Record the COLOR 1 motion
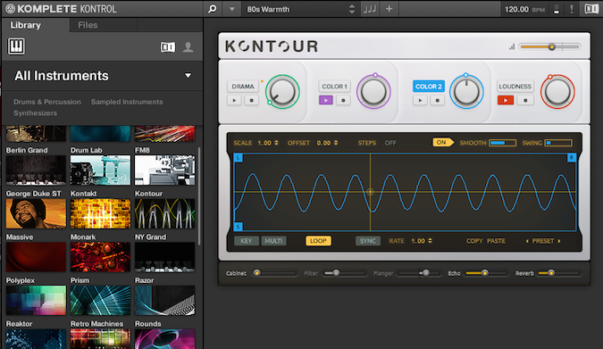This screenshot has width=603, height=349. coord(343,100)
